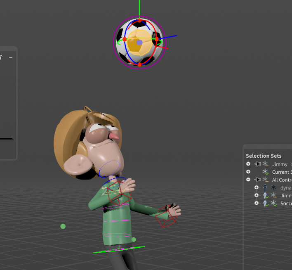Viewport: 292px width, 270px height.
Task: Select the Socce… entry text
Action: (x=286, y=203)
